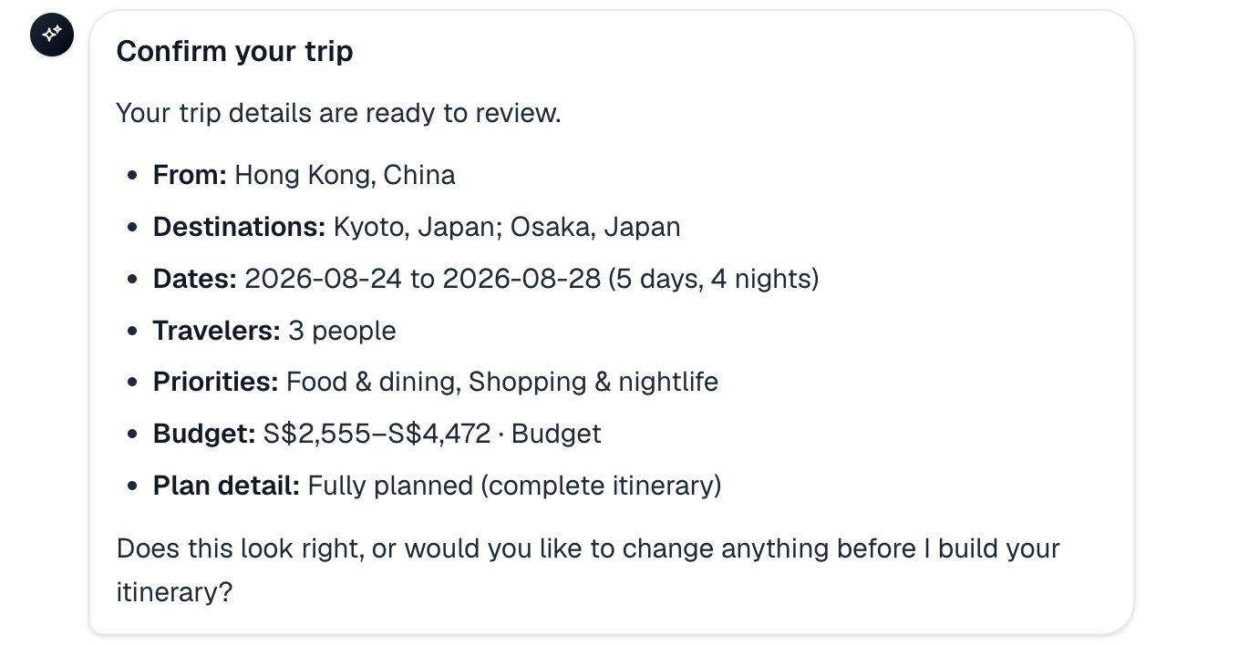The image size is (1249, 645).
Task: Click the "(5 days, 4 nights)" duration text
Action: [714, 278]
